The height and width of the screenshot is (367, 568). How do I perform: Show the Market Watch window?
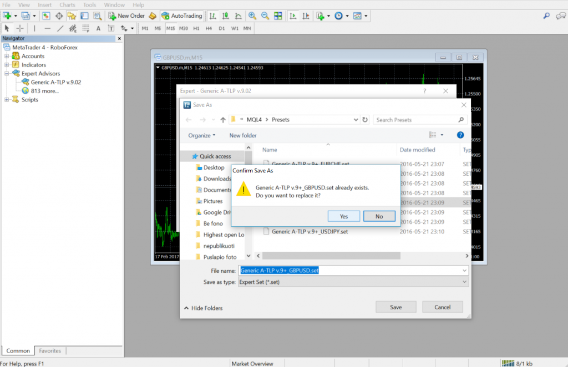click(46, 16)
